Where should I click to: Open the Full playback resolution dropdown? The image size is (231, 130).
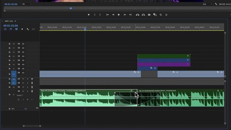[x=207, y=4]
